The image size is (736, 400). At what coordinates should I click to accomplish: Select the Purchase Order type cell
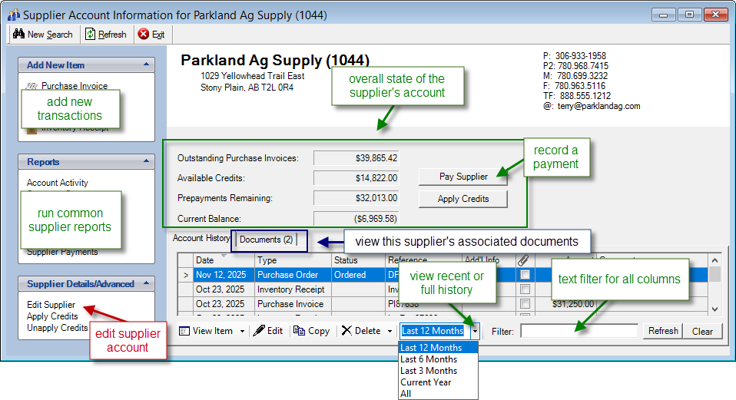click(x=293, y=275)
